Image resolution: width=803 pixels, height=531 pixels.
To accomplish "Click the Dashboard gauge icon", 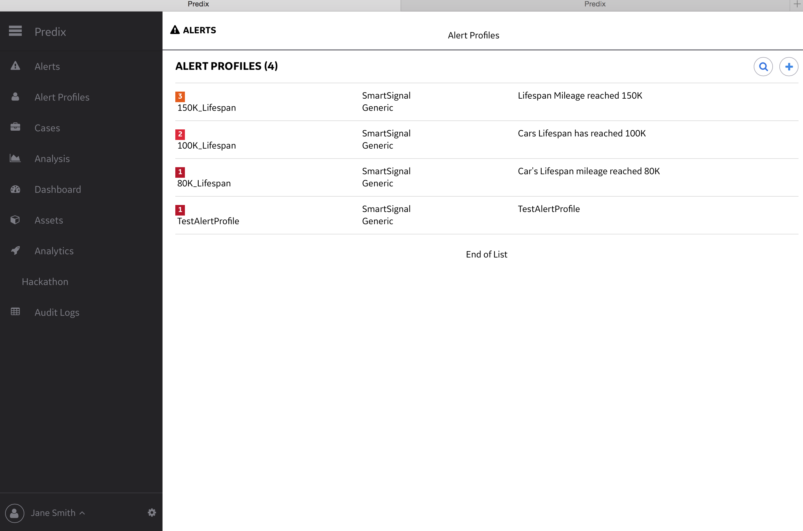I will pos(15,189).
